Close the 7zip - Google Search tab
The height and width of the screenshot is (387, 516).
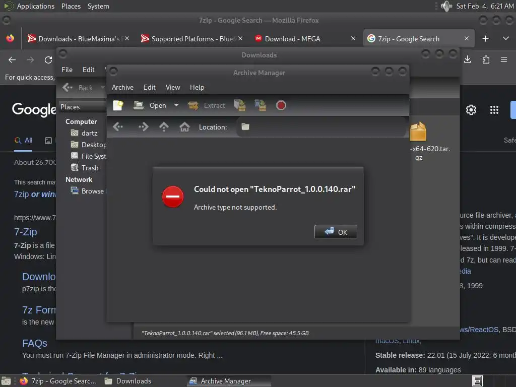(466, 38)
